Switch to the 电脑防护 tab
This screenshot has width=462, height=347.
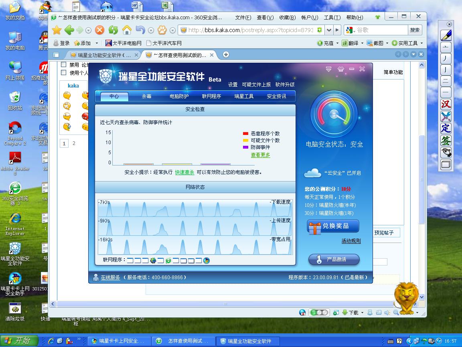tap(179, 96)
